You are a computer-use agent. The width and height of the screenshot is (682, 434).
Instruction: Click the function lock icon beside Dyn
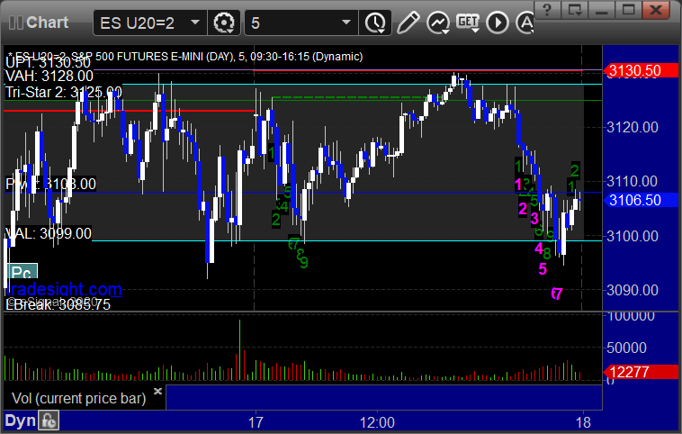49,420
